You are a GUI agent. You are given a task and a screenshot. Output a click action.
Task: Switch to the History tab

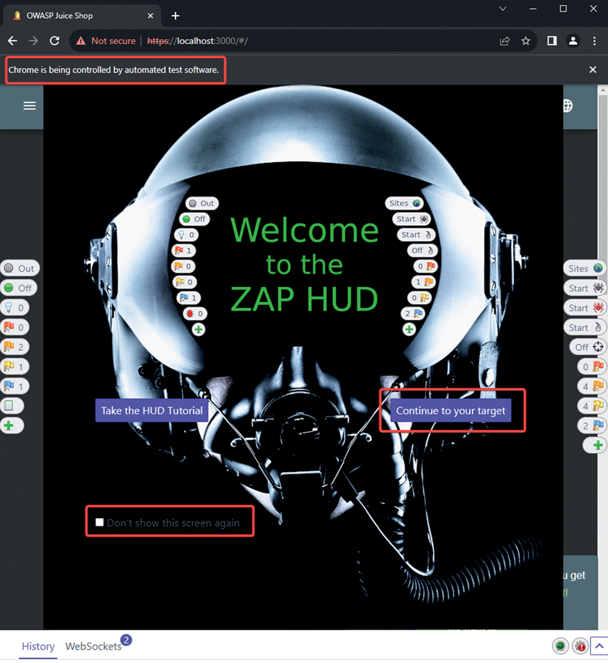(x=38, y=646)
